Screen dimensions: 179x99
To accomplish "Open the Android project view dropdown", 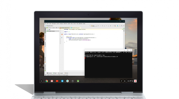I will pos(49,28).
